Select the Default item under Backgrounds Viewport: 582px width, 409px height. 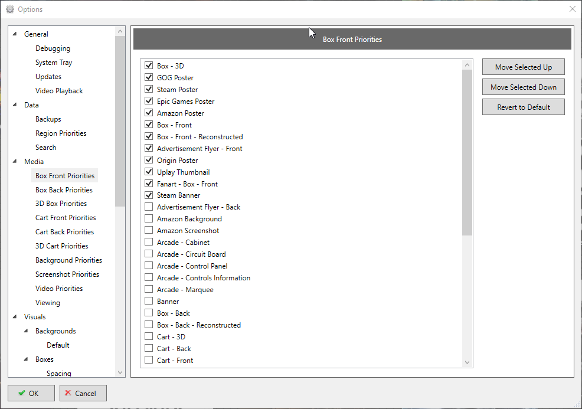[58, 345]
